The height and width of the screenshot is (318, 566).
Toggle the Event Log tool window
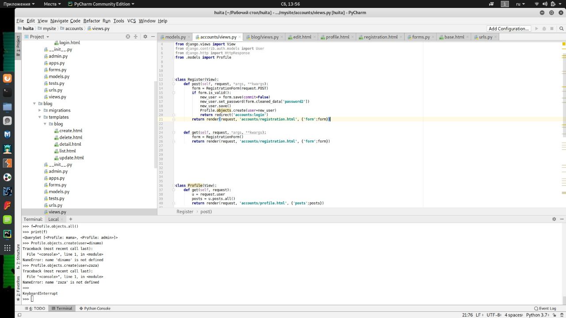545,308
